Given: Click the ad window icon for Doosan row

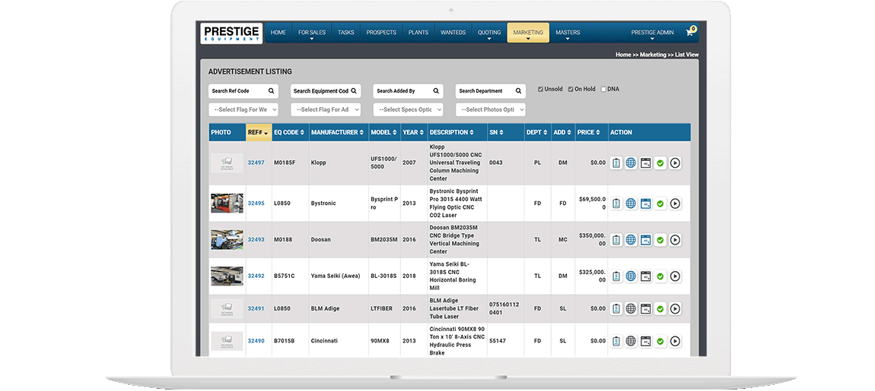Looking at the screenshot, I should click(x=645, y=240).
